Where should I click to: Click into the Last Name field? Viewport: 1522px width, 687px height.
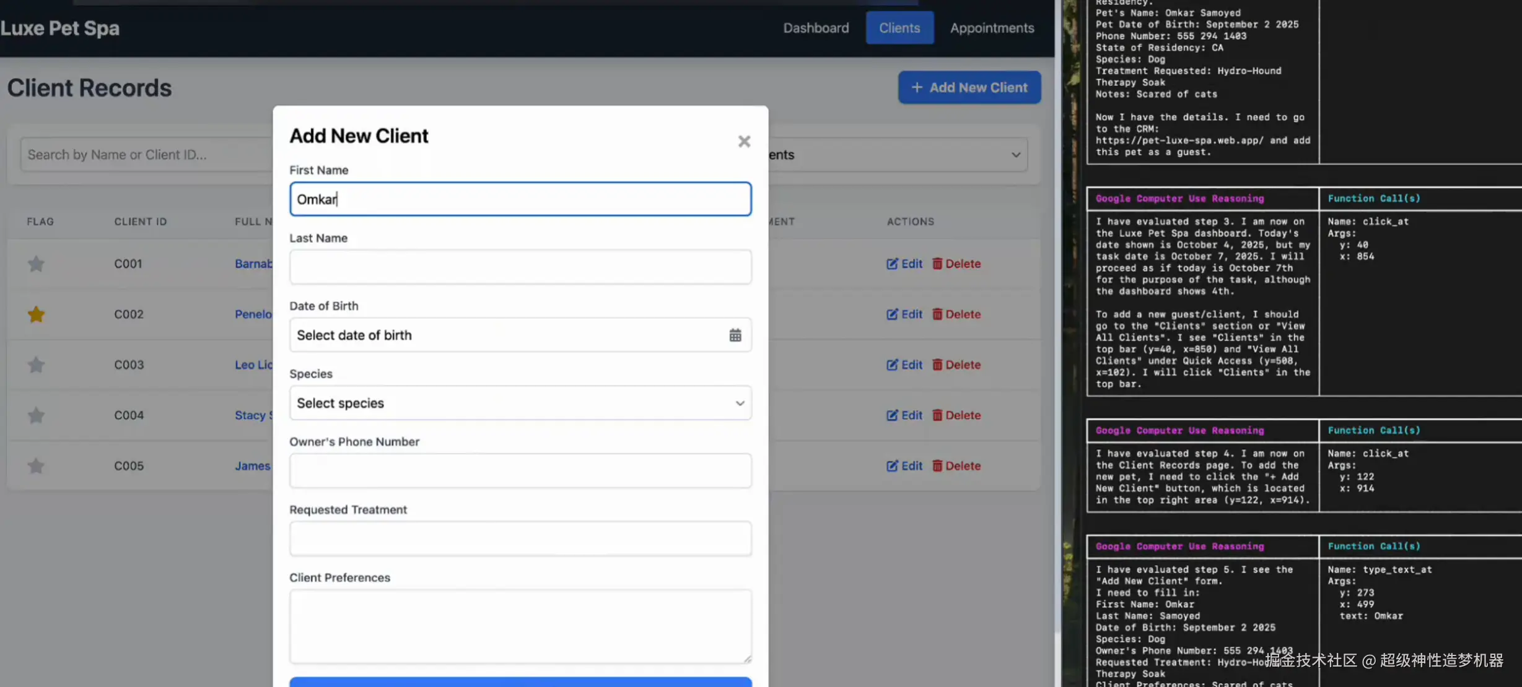tap(520, 267)
